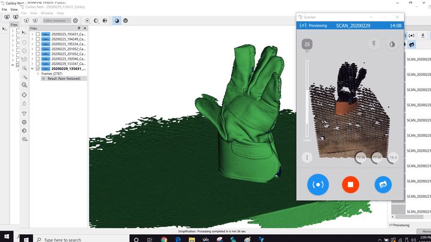The height and width of the screenshot is (242, 431).
Task: Open the File menu
Action: tap(24, 13)
